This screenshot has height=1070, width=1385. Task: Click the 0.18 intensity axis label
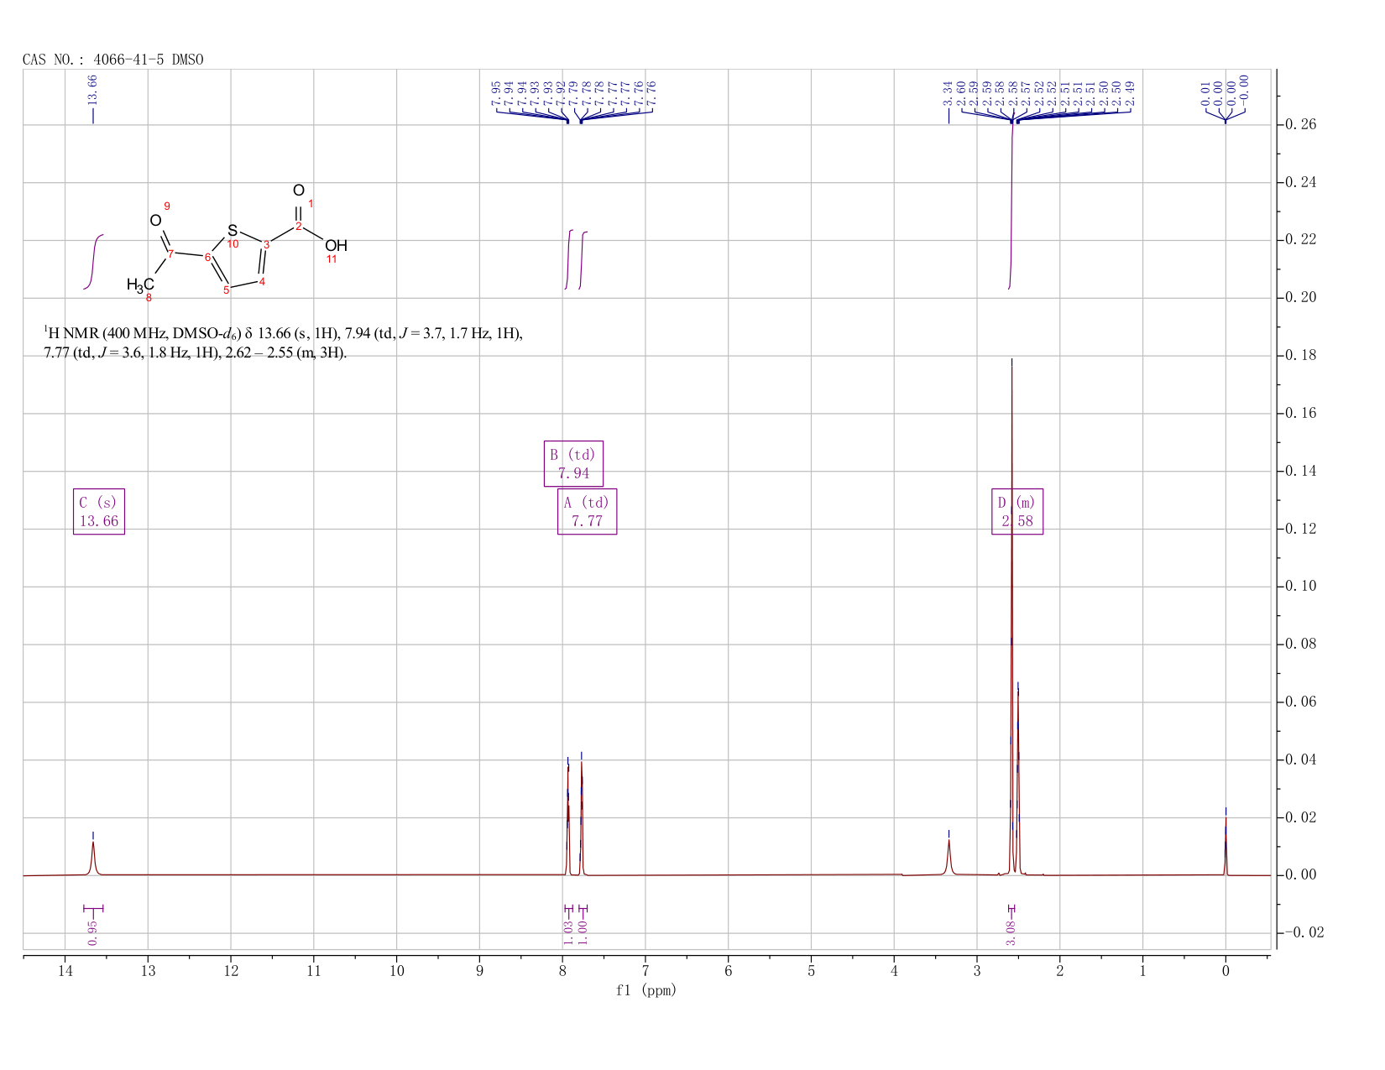tap(1300, 356)
